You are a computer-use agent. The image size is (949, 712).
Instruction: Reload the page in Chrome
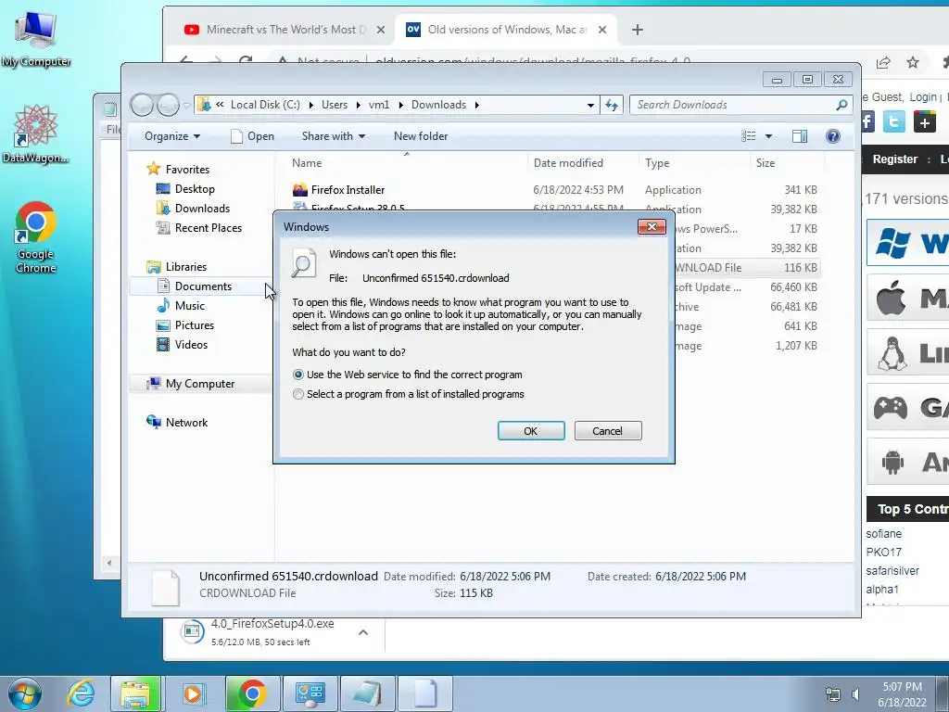pyautogui.click(x=245, y=61)
